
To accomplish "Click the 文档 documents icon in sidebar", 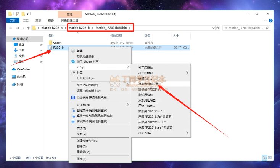I will [x=16, y=56].
